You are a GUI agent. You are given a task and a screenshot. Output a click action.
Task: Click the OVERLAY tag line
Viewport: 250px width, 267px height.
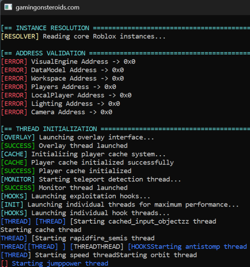click(x=78, y=137)
